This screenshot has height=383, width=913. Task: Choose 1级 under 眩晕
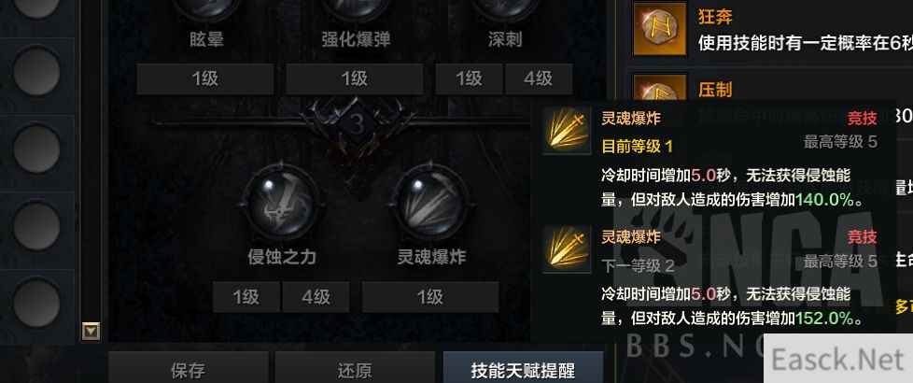click(x=205, y=78)
